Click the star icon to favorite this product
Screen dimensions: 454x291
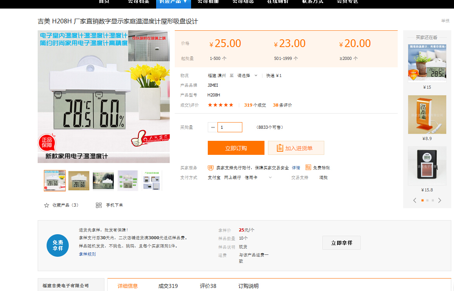(47, 205)
